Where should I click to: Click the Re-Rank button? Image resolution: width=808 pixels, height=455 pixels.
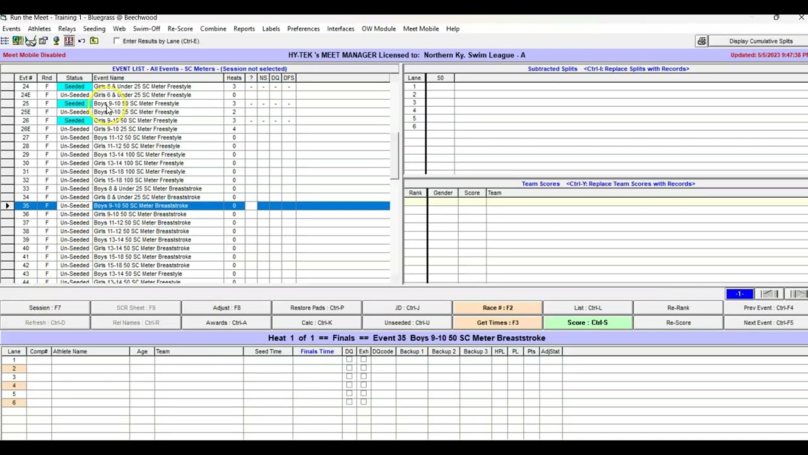(x=678, y=308)
